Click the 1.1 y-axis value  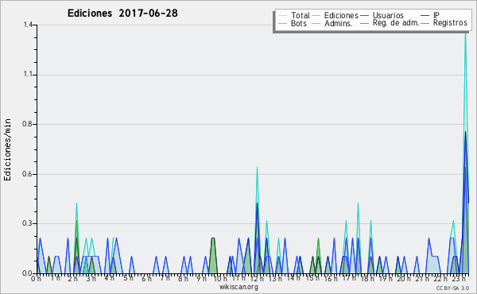(x=28, y=75)
